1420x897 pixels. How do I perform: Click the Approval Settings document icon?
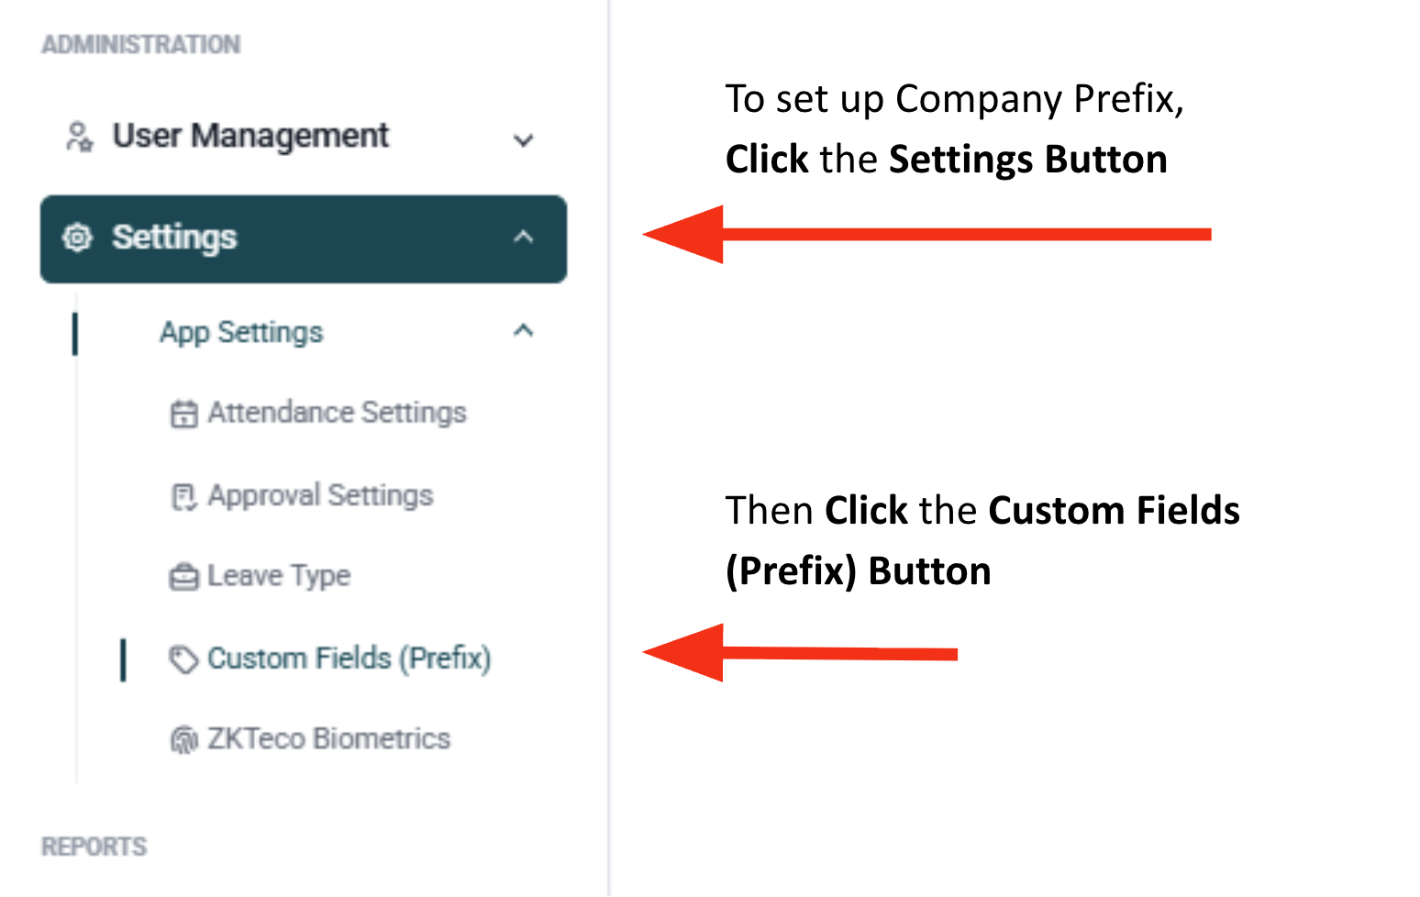[x=183, y=496]
